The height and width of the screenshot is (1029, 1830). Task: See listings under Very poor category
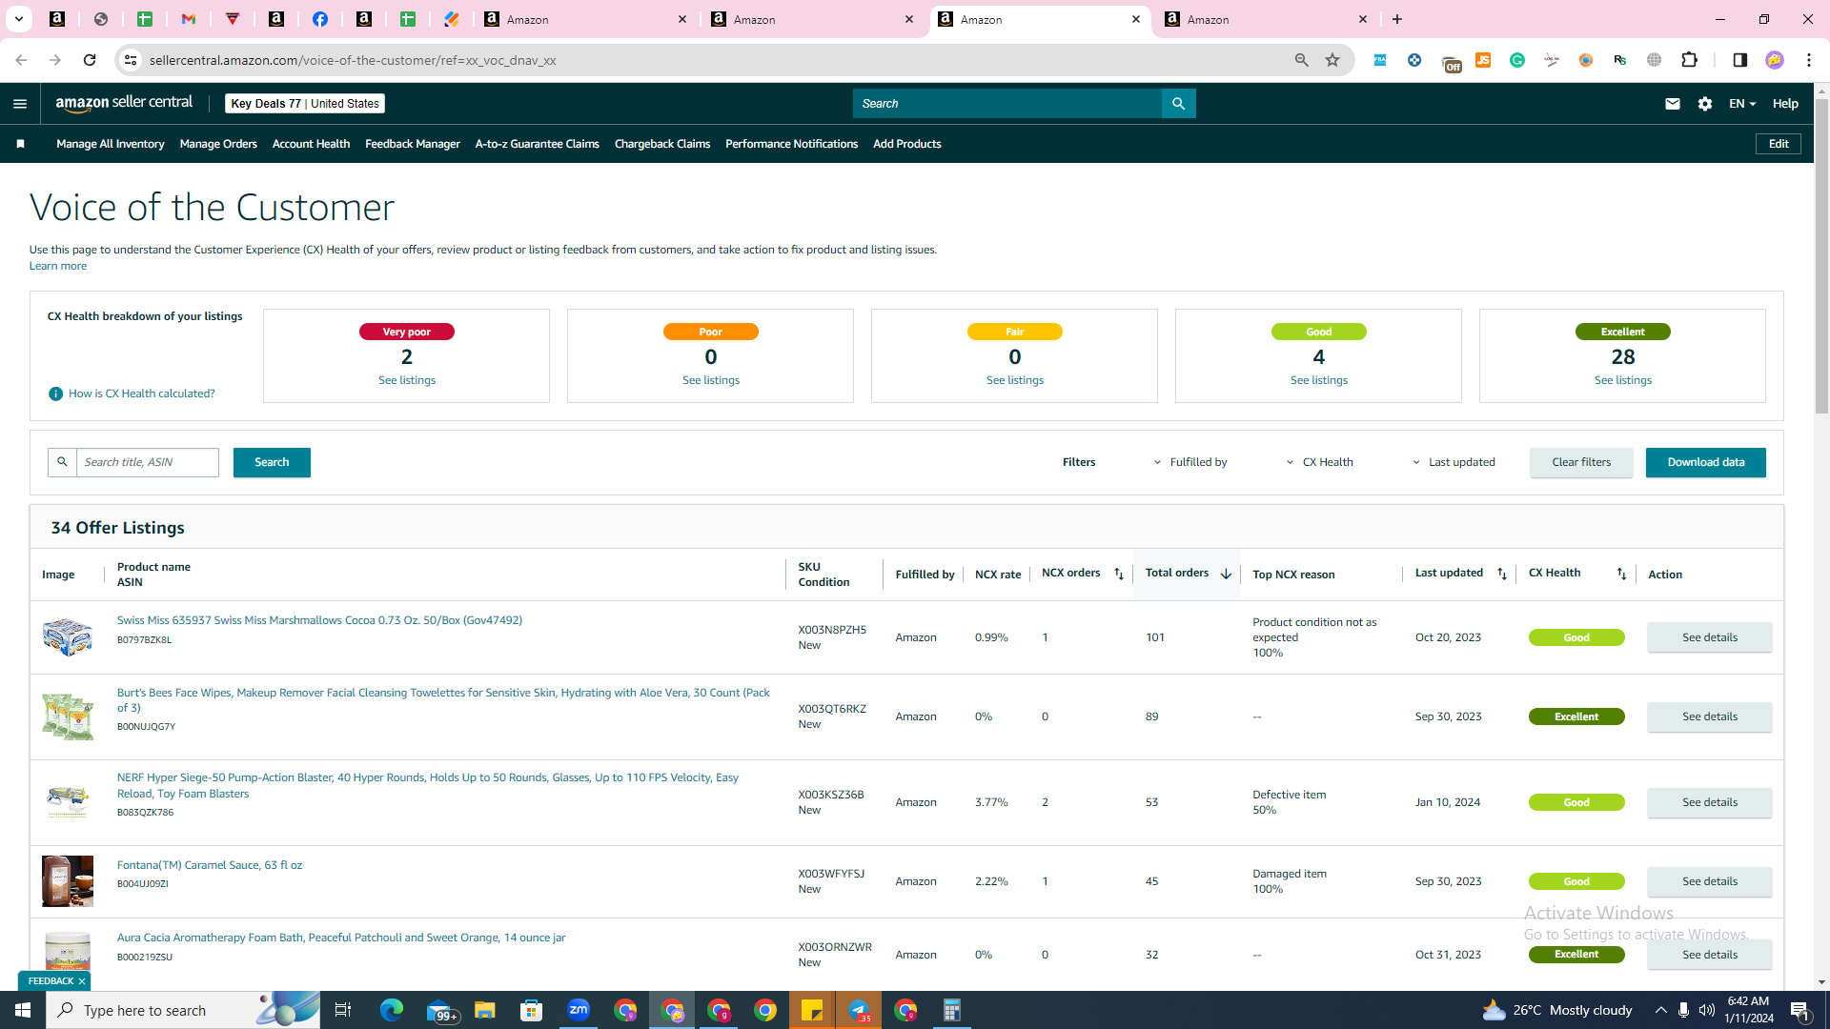point(407,380)
